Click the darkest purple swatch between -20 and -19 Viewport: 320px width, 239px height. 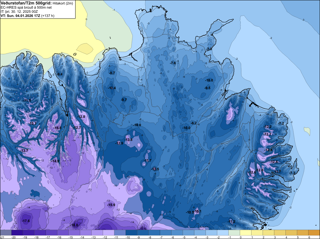click(x=17, y=233)
